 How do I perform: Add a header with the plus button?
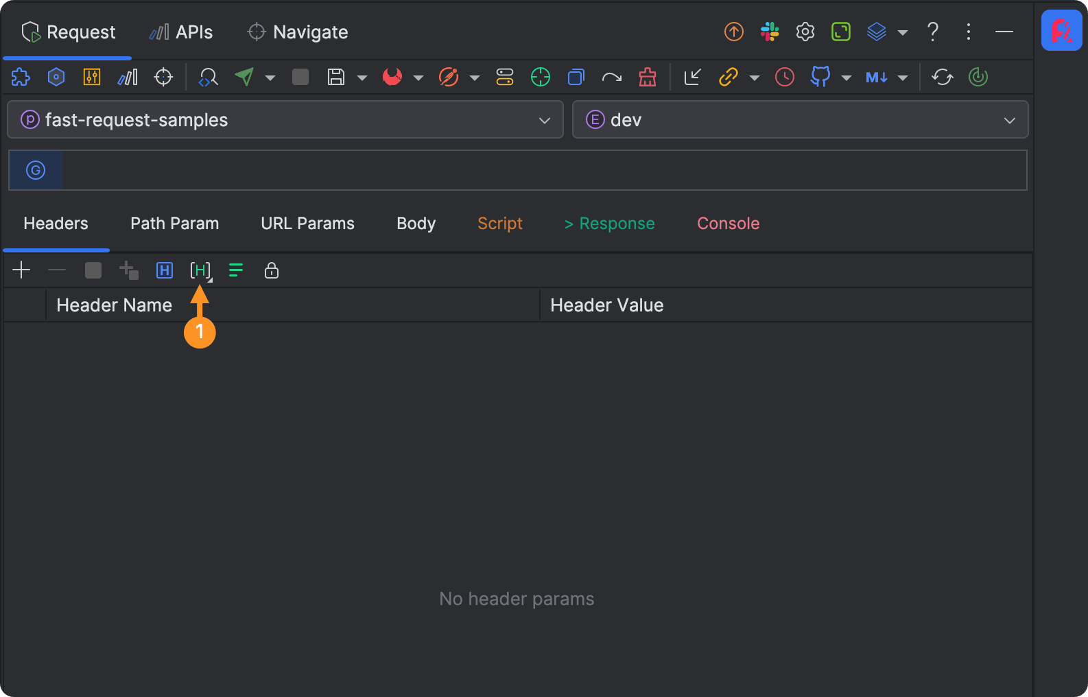coord(21,270)
